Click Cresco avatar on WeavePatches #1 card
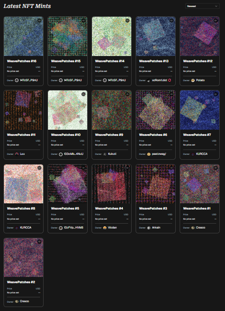The image size is (225, 311). 193,228
